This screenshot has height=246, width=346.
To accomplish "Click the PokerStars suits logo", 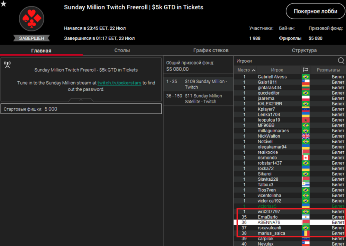I will (x=31, y=19).
